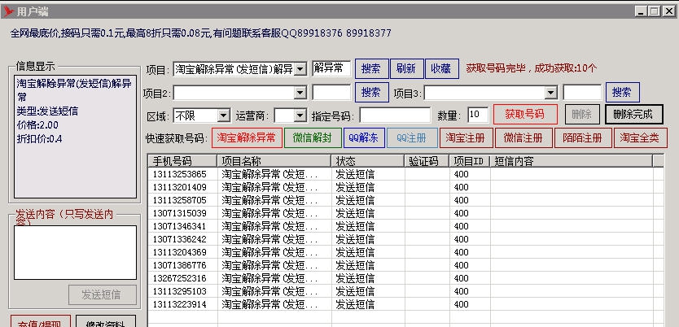The image size is (679, 327).
Task: Select row with number 13071386776
Action: [x=405, y=265]
